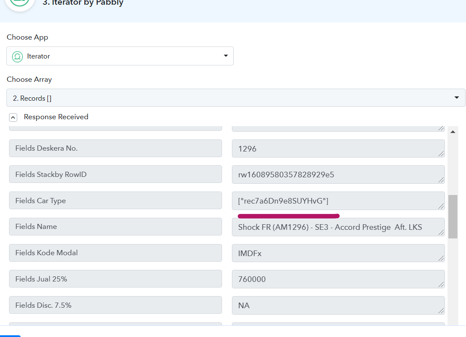Click the Fields Stackby RowID label box
This screenshot has height=337, width=466.
point(115,174)
